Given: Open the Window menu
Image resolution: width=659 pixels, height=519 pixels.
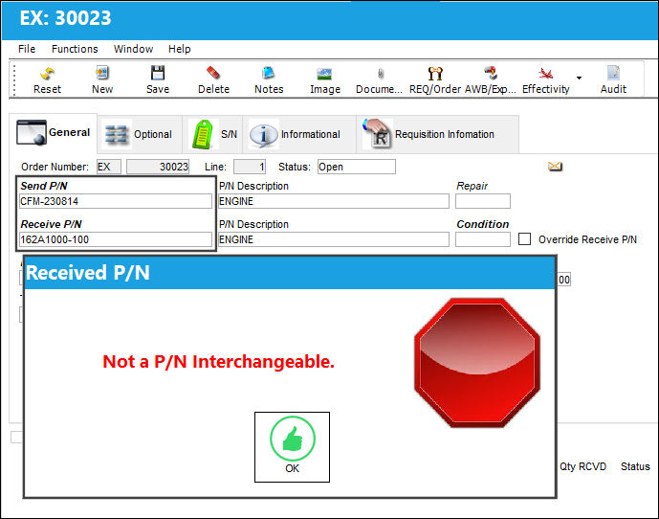Looking at the screenshot, I should coord(133,49).
